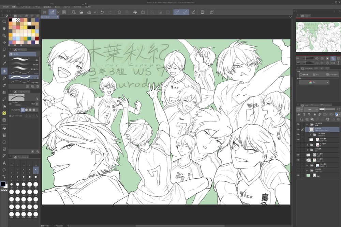Select the Gradient tool
341x227 pixels.
(x=4, y=135)
